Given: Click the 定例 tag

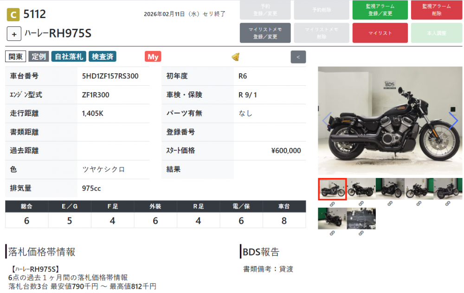Looking at the screenshot, I should click(x=39, y=57).
